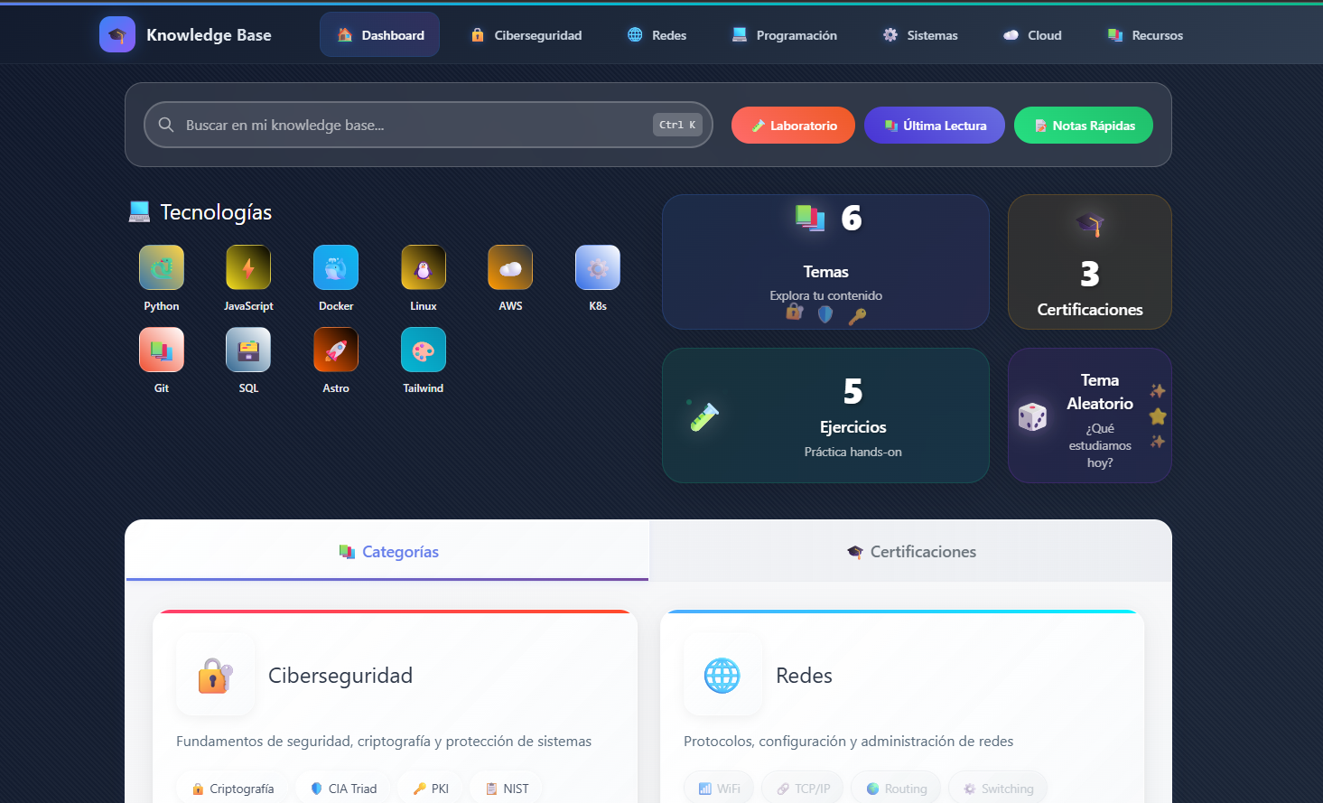Click the Última Lectura button
This screenshot has height=803, width=1323.
934,125
